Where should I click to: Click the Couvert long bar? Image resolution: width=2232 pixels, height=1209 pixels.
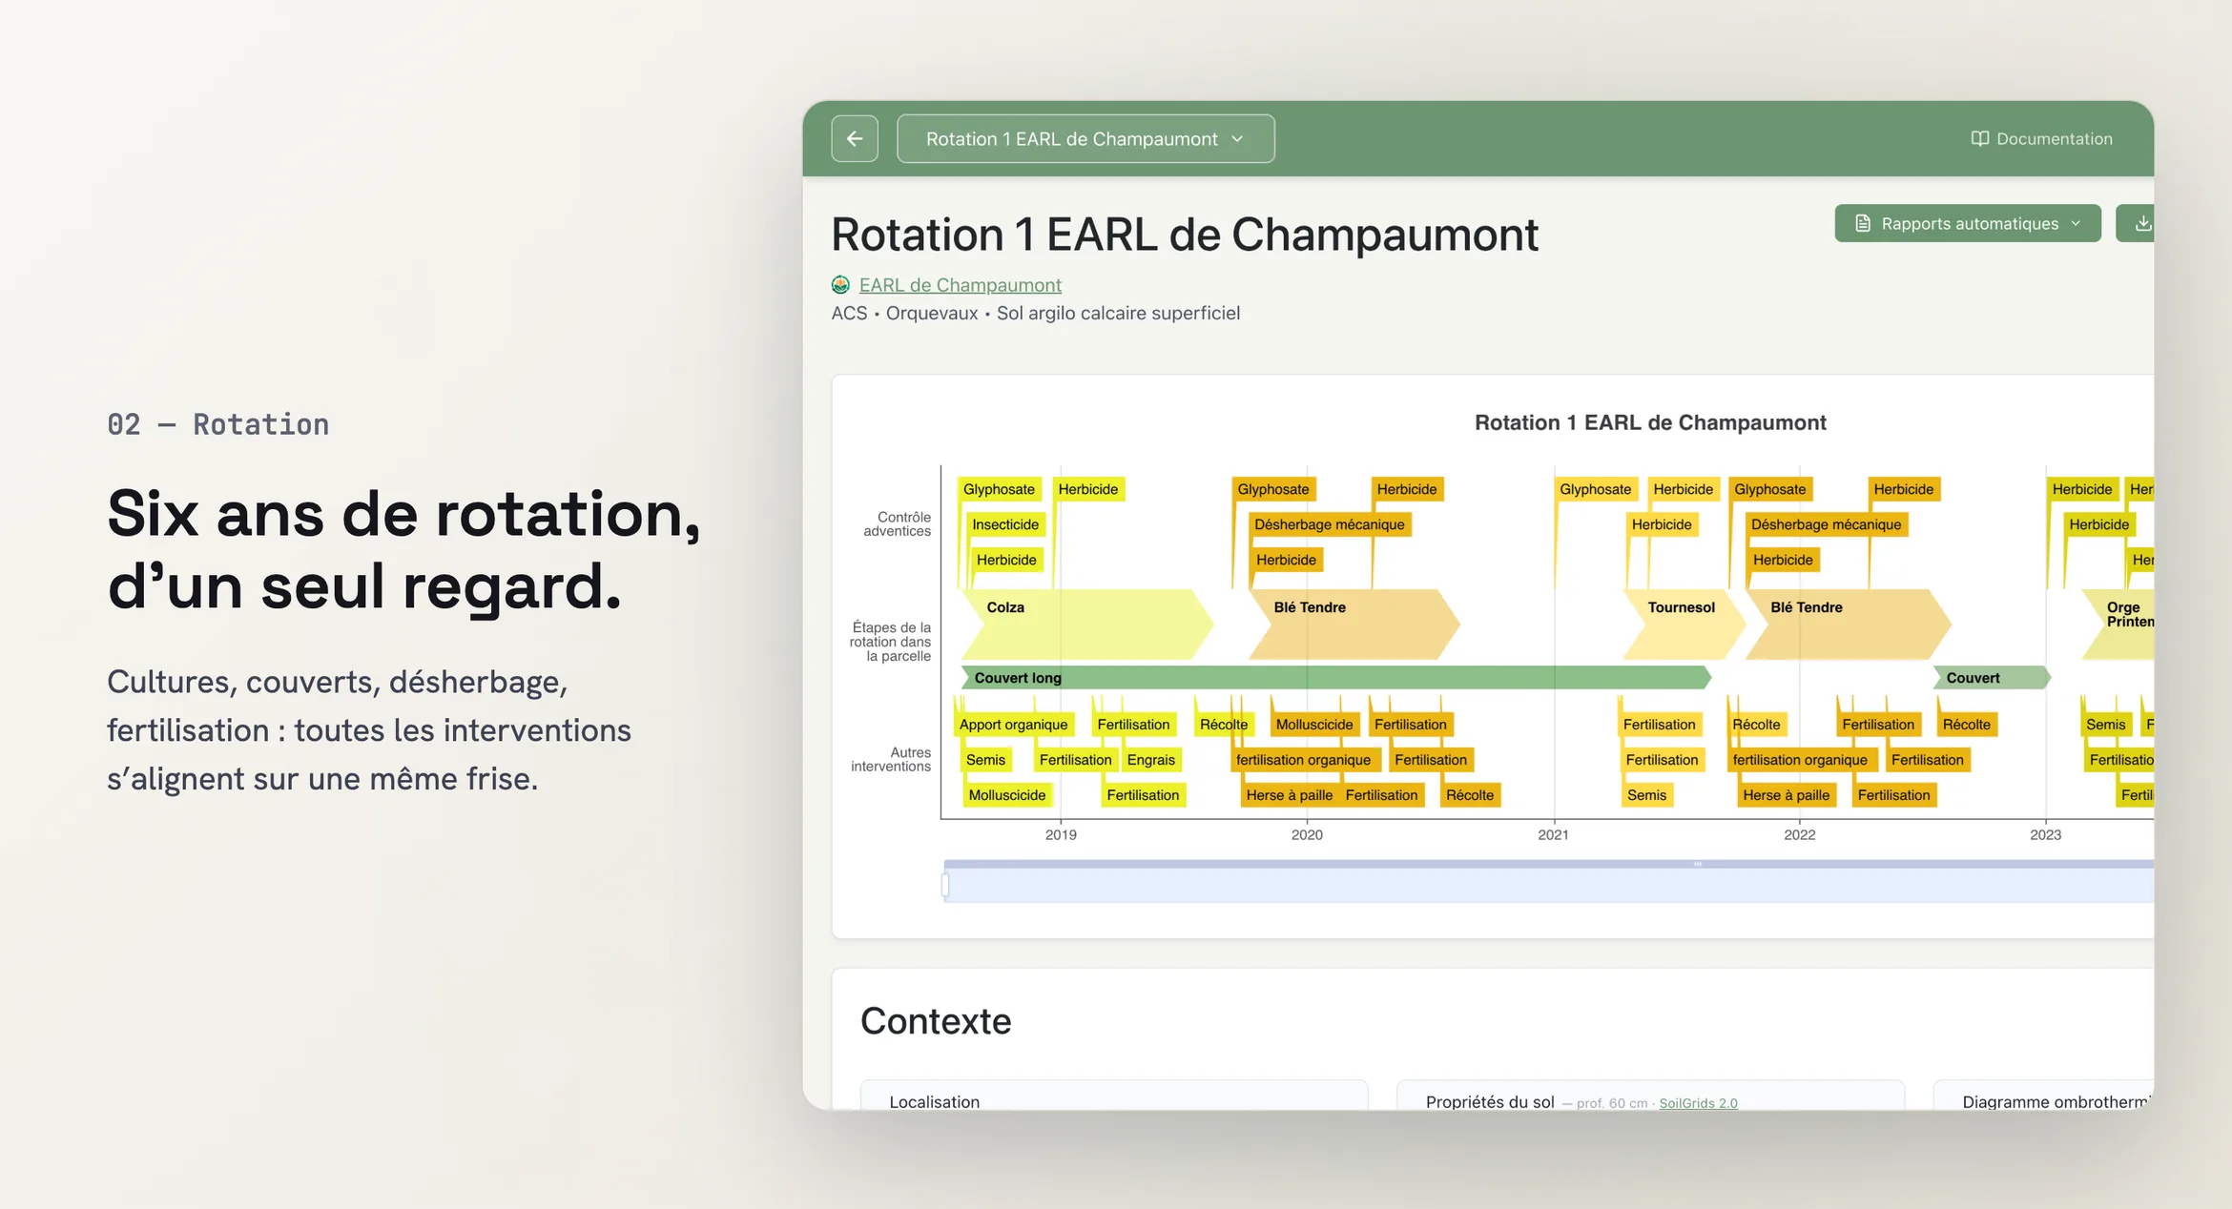click(1335, 677)
